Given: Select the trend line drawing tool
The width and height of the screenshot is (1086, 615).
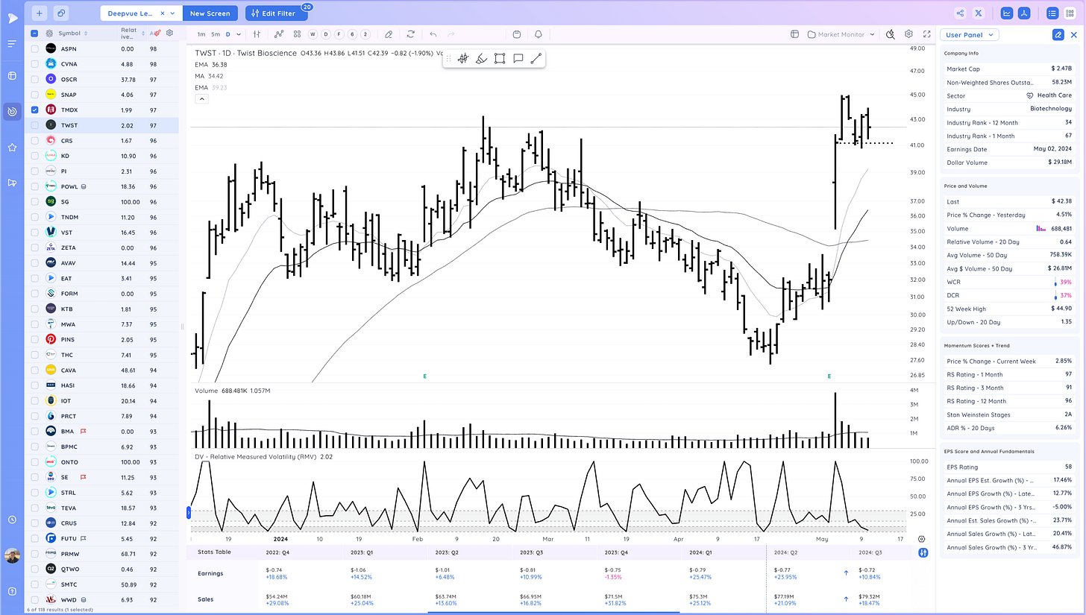Looking at the screenshot, I should tap(536, 58).
